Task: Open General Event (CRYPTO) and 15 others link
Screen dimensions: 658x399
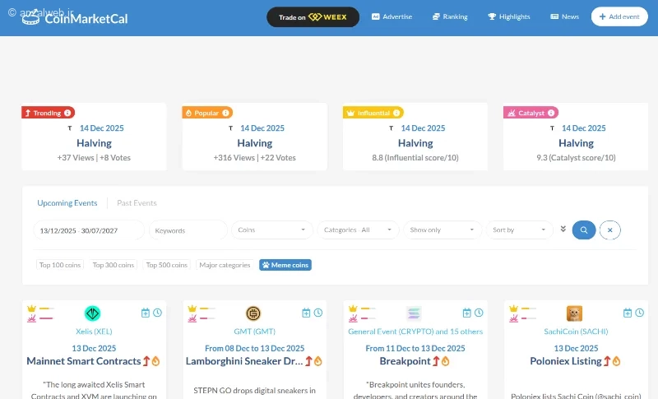Action: (415, 332)
